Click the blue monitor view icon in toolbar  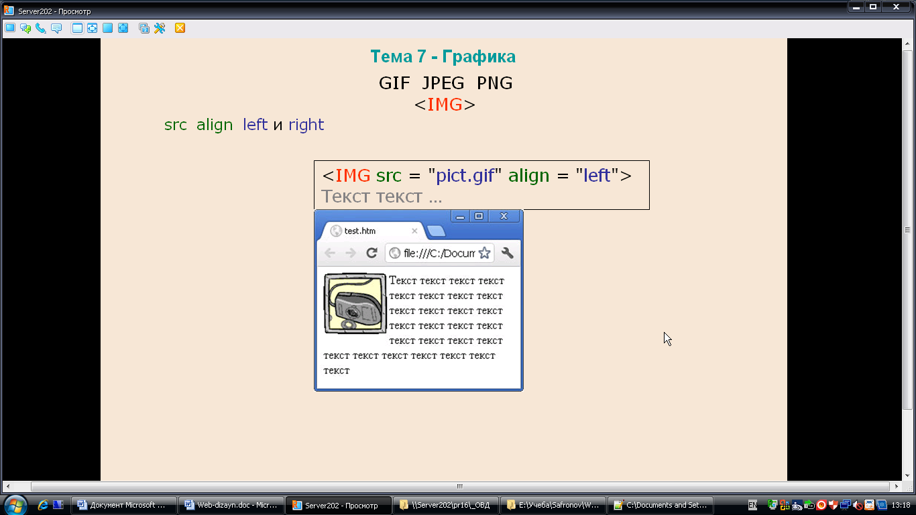[10, 28]
